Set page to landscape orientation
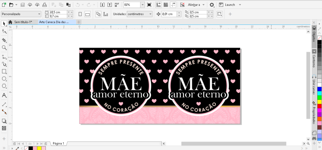This screenshot has width=322, height=150. tap(87, 14)
